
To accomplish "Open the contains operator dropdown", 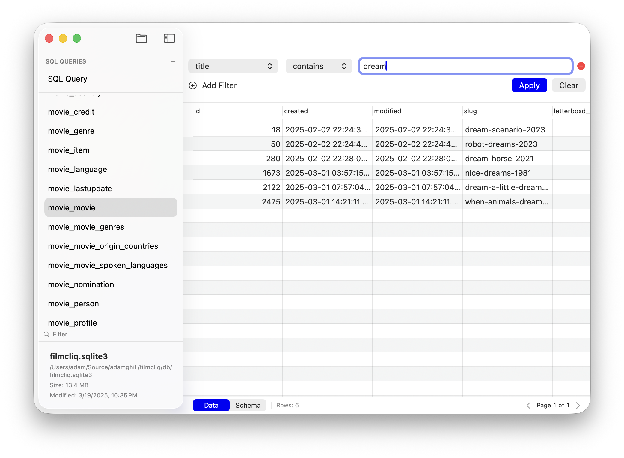I will (x=319, y=66).
